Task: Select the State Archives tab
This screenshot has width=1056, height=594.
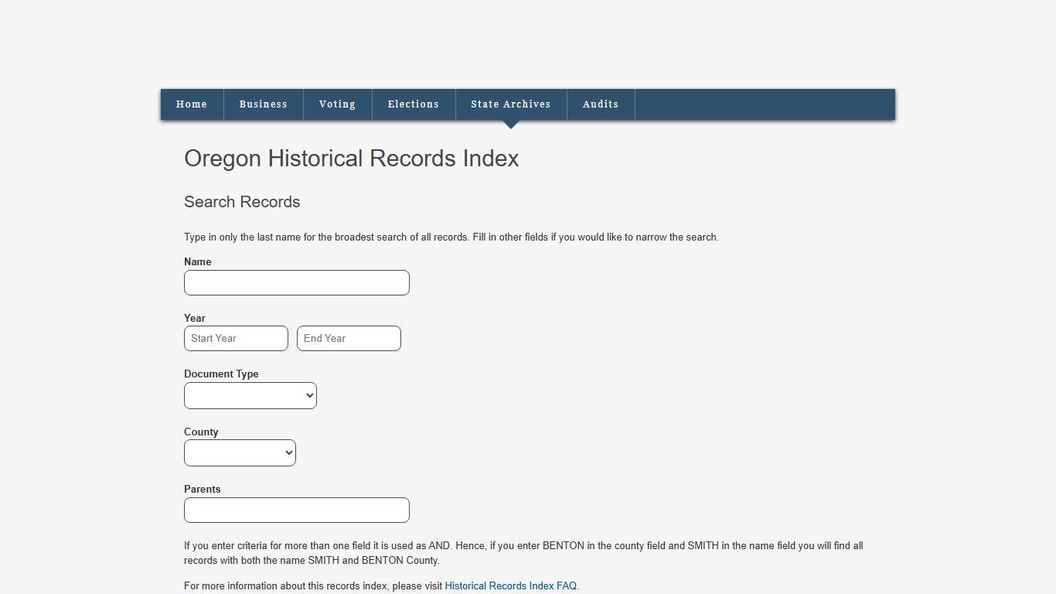Action: [510, 104]
